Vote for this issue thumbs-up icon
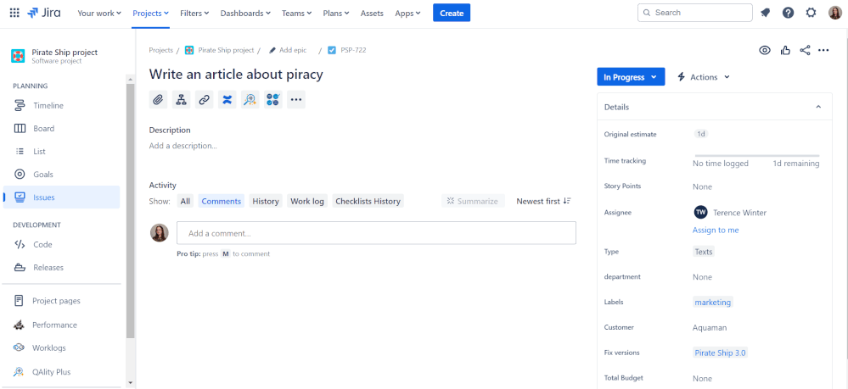 785,50
